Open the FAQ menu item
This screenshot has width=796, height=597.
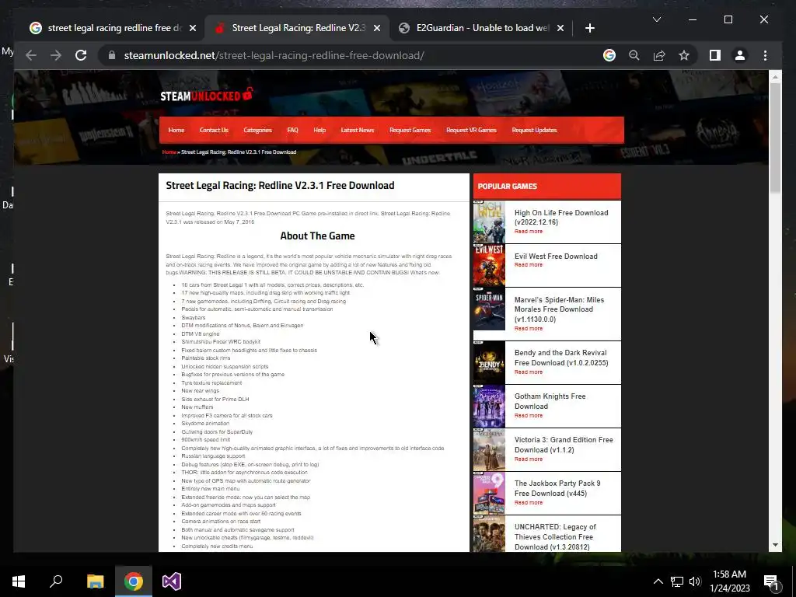tap(292, 130)
